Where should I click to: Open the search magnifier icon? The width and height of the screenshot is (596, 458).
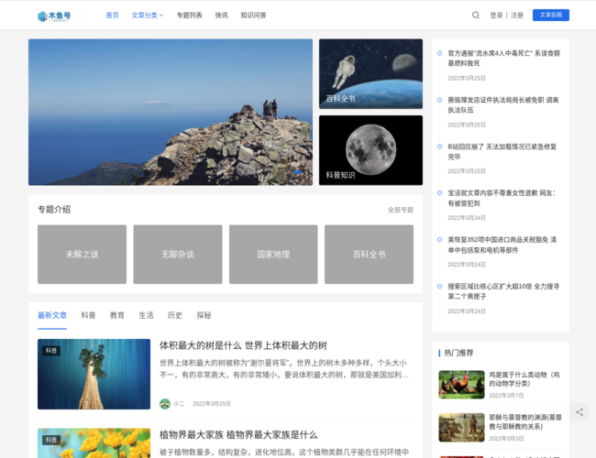(x=476, y=16)
